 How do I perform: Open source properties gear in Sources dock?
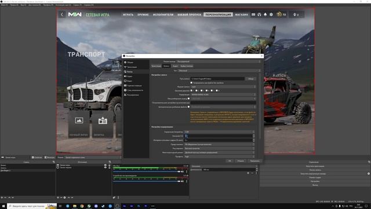[64, 197]
